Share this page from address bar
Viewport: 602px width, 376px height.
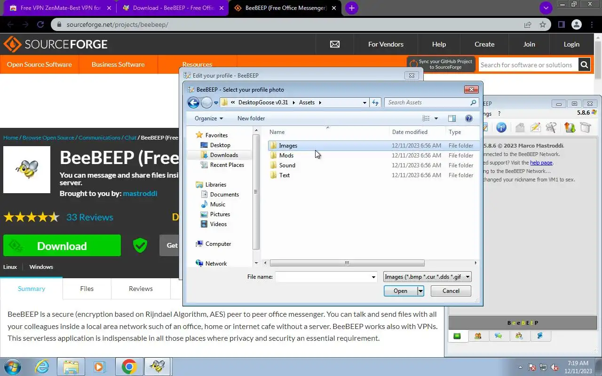point(528,24)
